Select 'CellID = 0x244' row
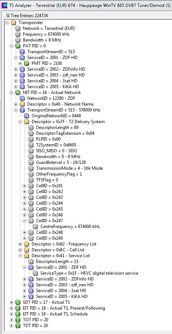This screenshot has height=334, width=172. [x=49, y=203]
